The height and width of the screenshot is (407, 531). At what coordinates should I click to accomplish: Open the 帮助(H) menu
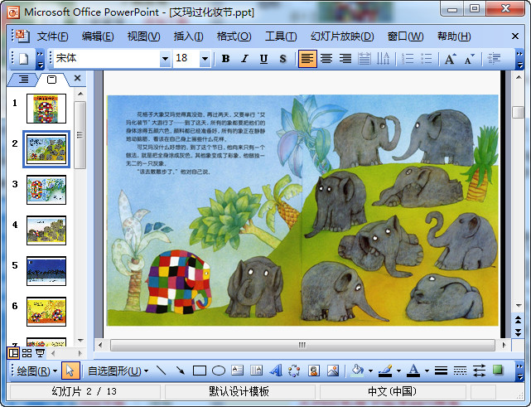click(454, 36)
